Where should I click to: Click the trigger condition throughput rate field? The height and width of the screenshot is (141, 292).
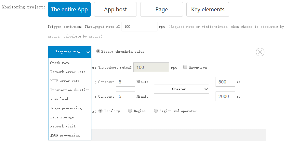coord(139,27)
